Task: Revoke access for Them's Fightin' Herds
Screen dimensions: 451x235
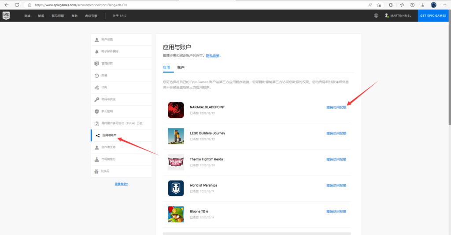Action: coord(336,159)
